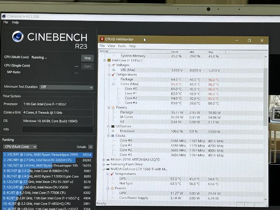Viewport: 280px width, 210px height.
Task: Open the Details dropdown arrow in Ranking
Action: pyautogui.click(x=91, y=147)
